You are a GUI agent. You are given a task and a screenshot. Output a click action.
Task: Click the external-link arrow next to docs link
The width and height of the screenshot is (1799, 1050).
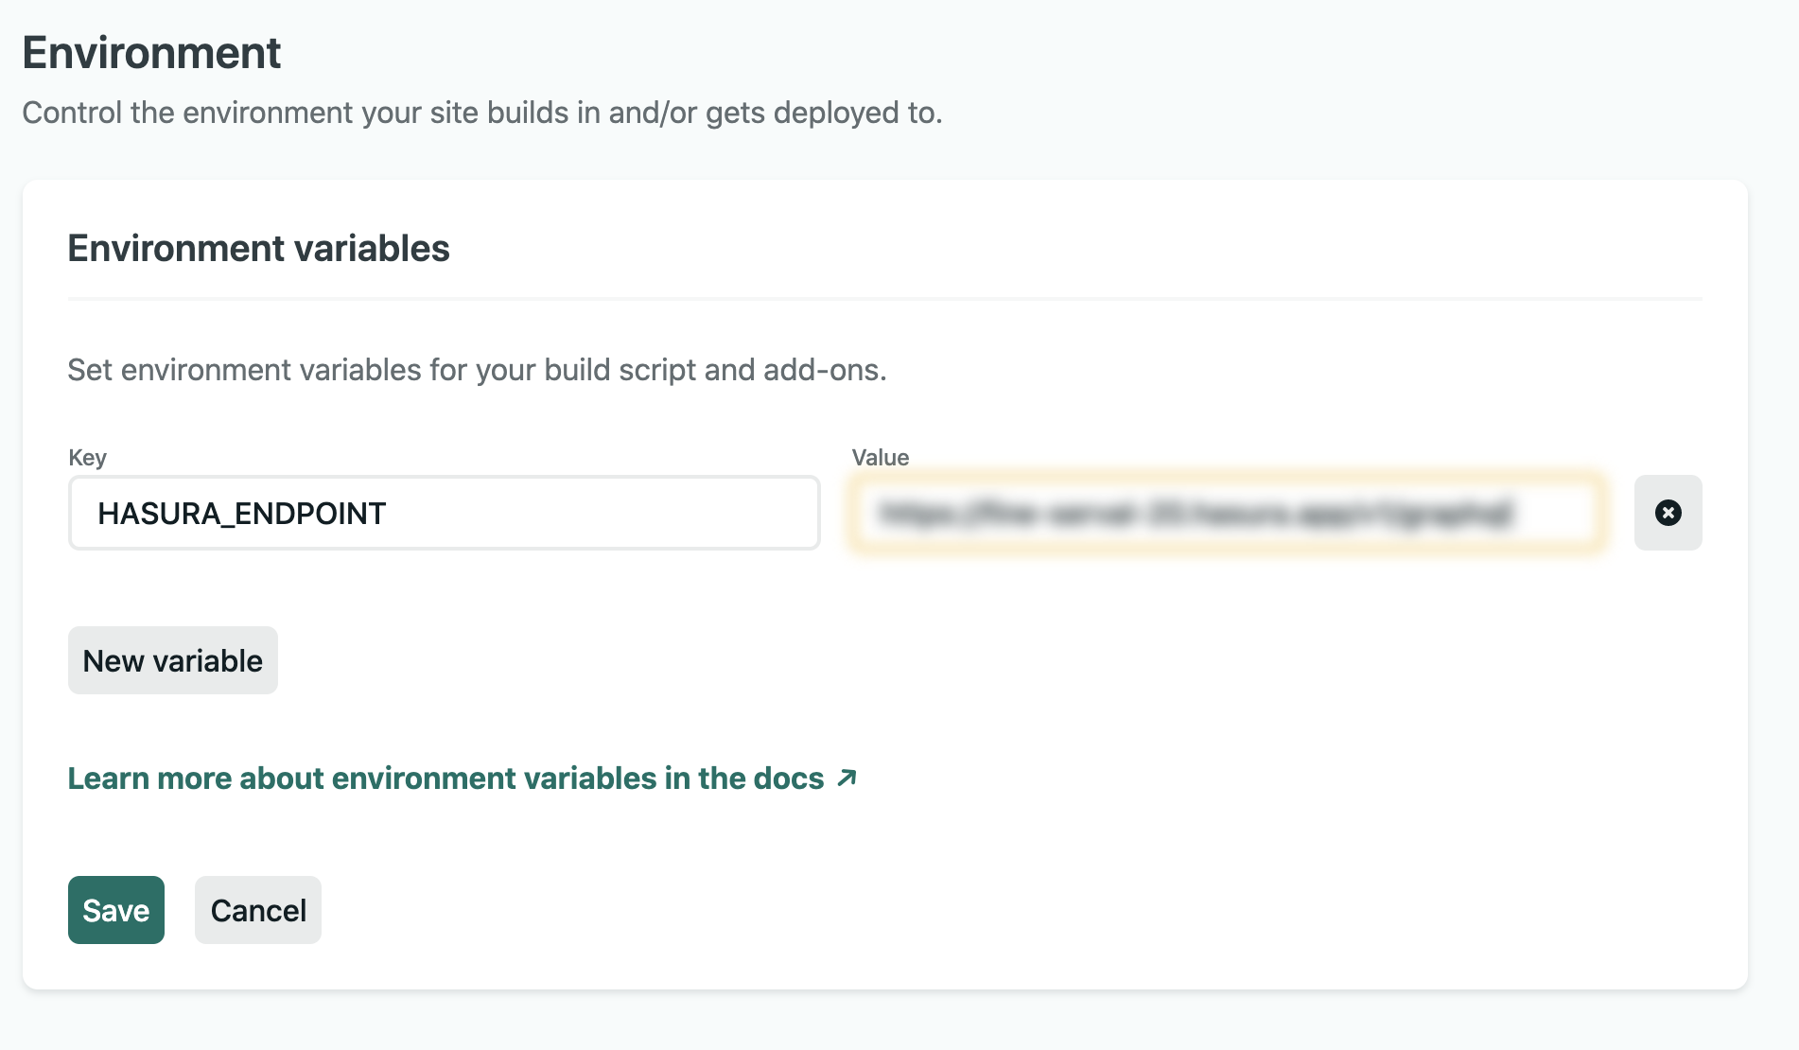tap(847, 777)
